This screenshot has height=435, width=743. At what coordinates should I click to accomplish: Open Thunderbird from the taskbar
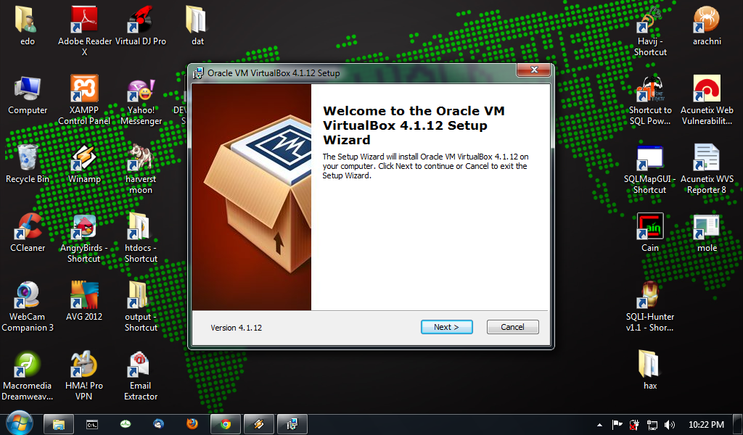[x=159, y=424]
